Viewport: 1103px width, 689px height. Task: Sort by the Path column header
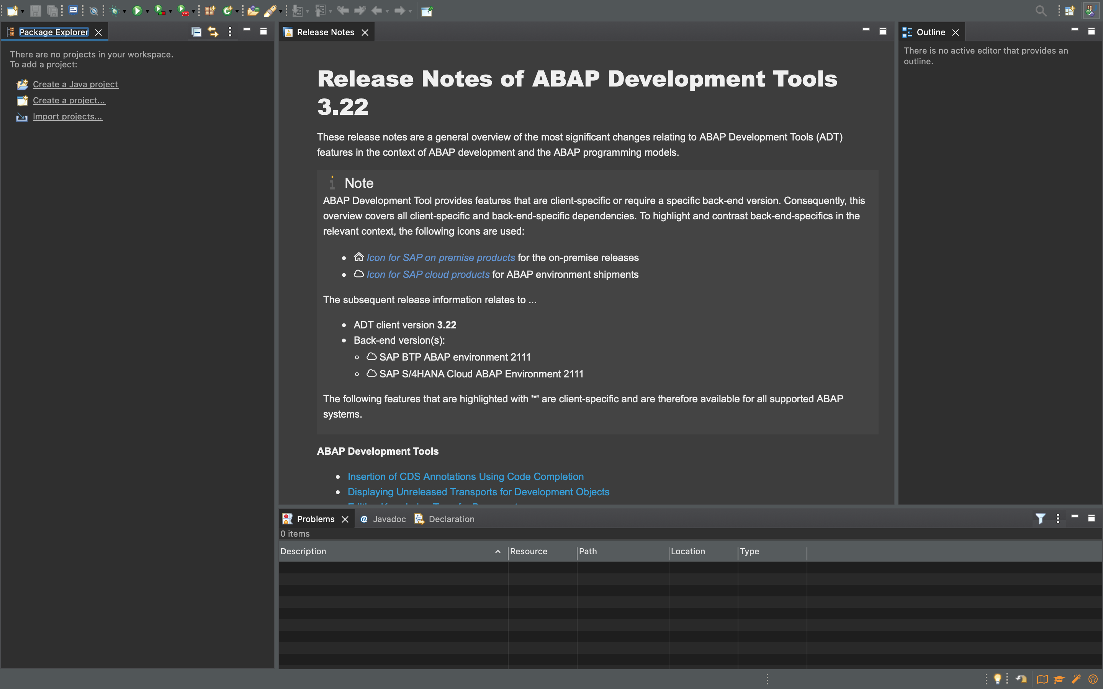coord(623,551)
